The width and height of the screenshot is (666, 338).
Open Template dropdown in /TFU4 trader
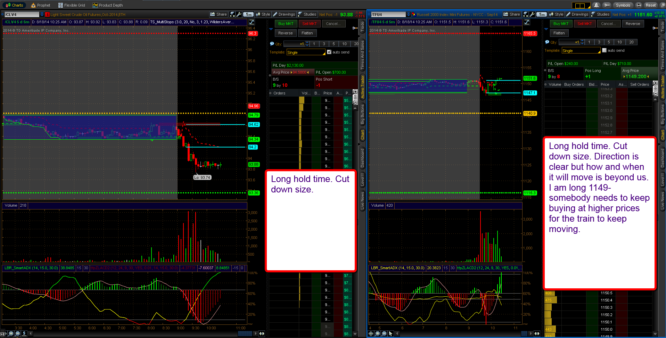click(x=581, y=51)
